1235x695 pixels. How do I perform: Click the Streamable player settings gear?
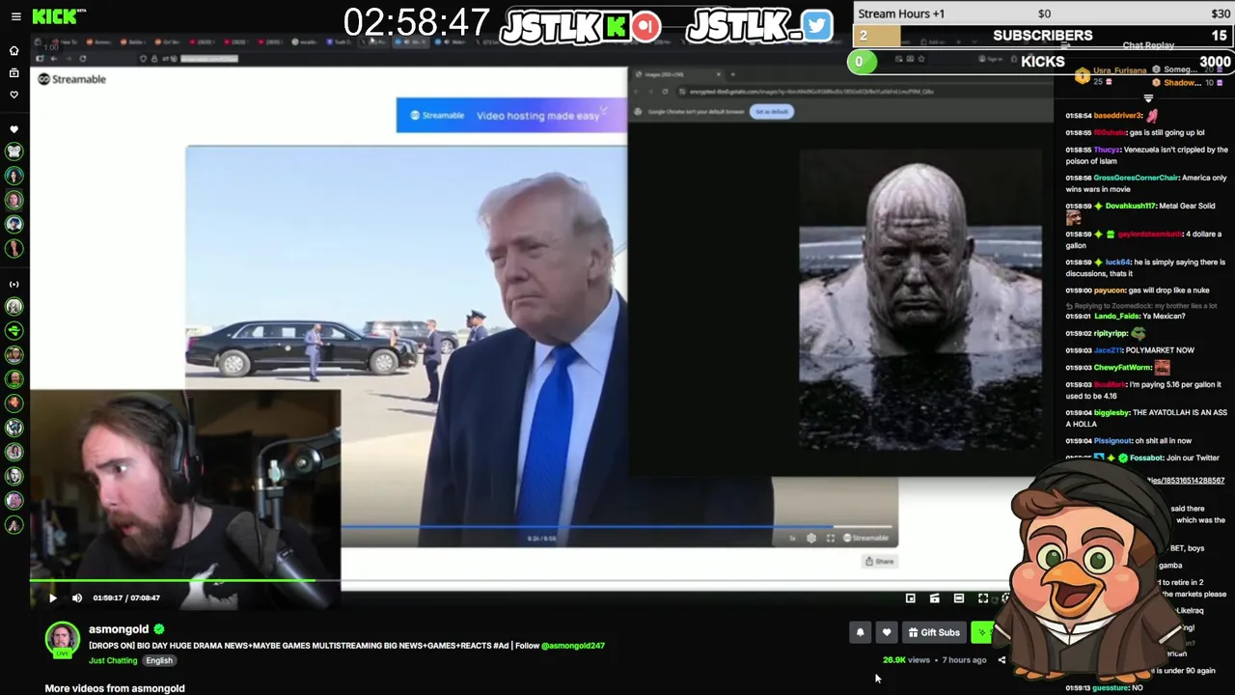(x=811, y=538)
